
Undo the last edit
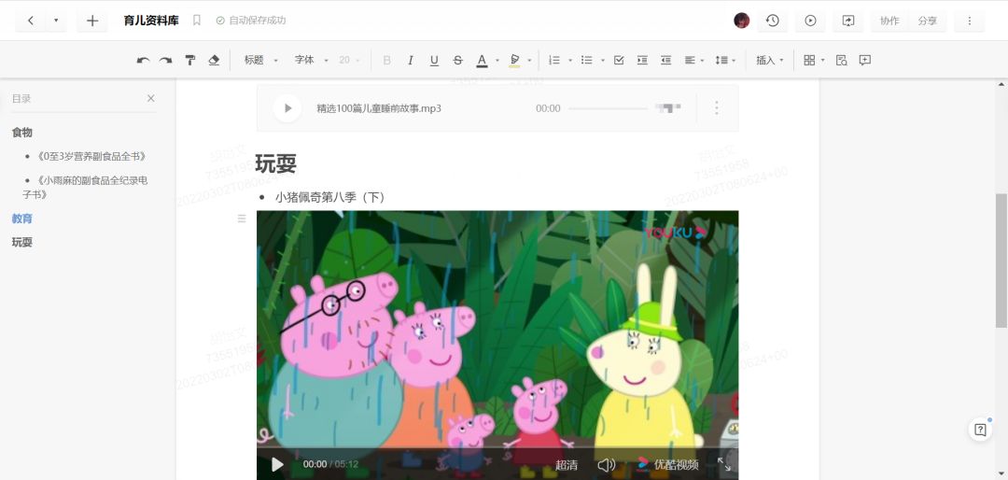pos(144,60)
